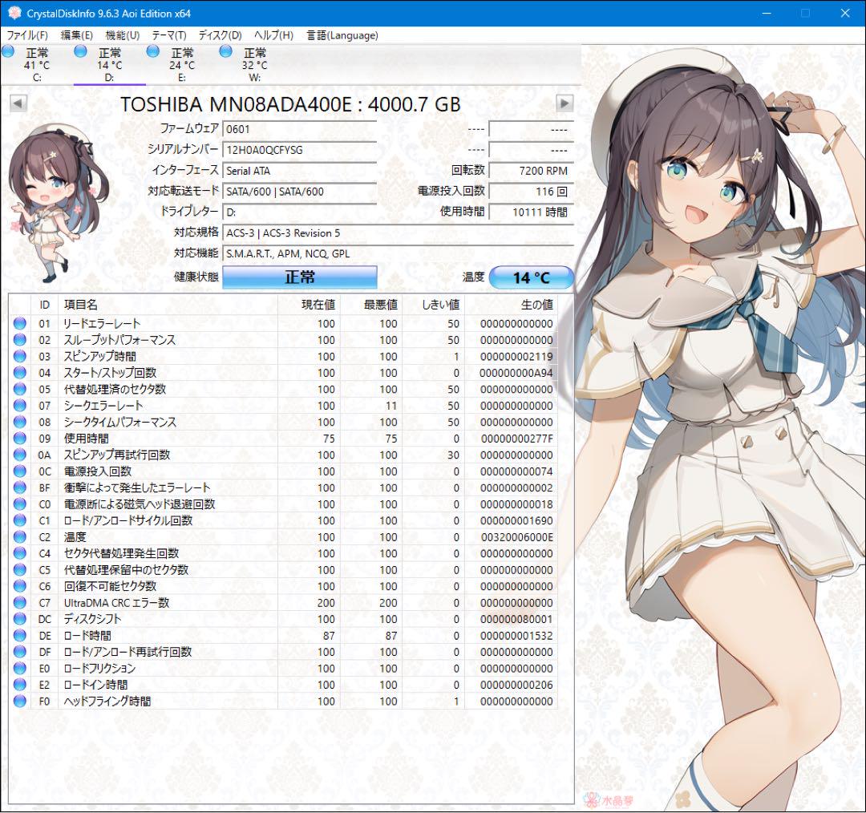The width and height of the screenshot is (866, 813).
Task: Click status orb for C1 ロード/アンロードサイクル回数
Action: [x=20, y=520]
